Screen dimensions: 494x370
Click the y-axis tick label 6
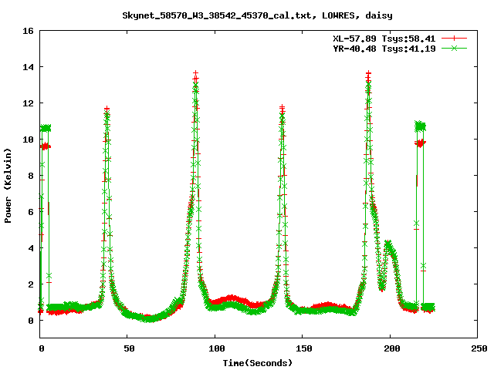click(31, 212)
